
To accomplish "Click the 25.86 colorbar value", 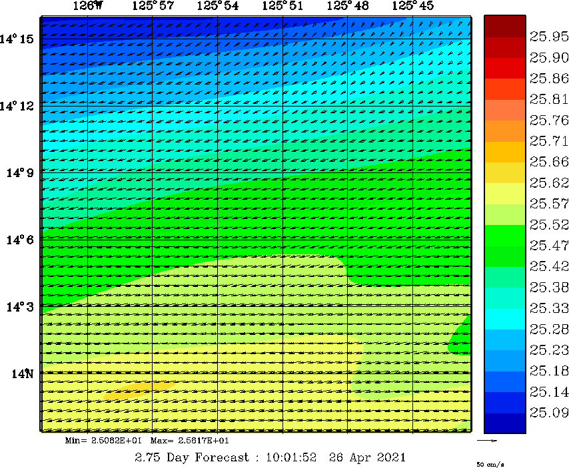I will (x=549, y=78).
